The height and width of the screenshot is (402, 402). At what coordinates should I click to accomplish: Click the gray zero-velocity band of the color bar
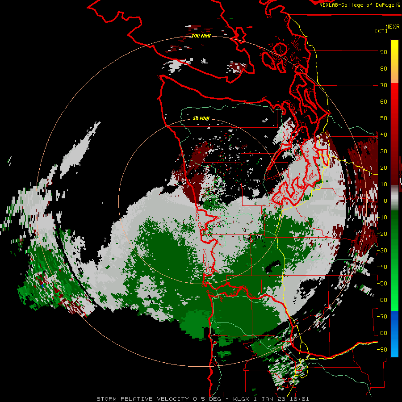click(394, 197)
